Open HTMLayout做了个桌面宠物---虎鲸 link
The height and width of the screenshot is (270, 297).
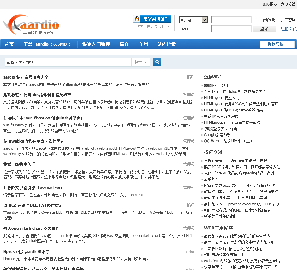pos(232,122)
